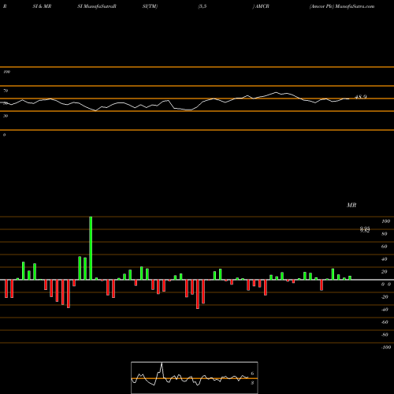394x394 pixels.
Task: Click the -100 label on the MR axis
Action: click(386, 348)
